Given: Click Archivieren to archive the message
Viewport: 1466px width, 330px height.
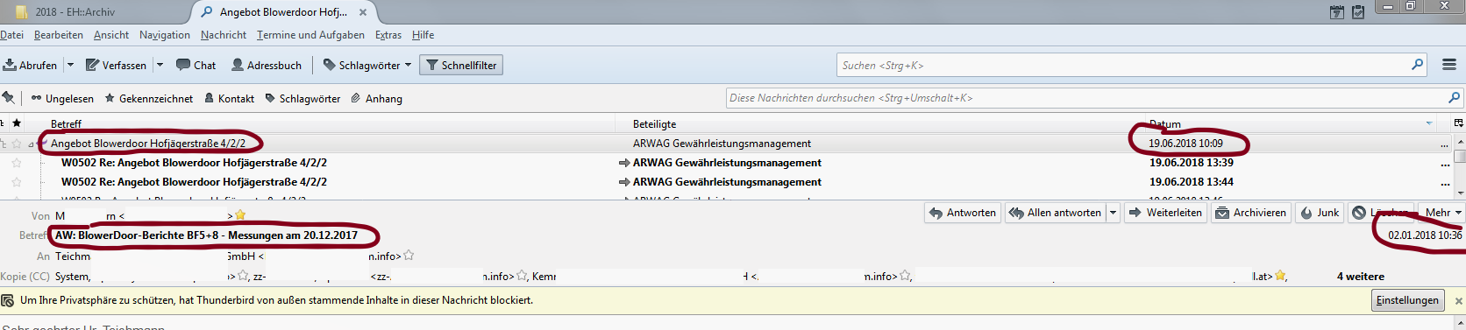Looking at the screenshot, I should coord(1251,213).
